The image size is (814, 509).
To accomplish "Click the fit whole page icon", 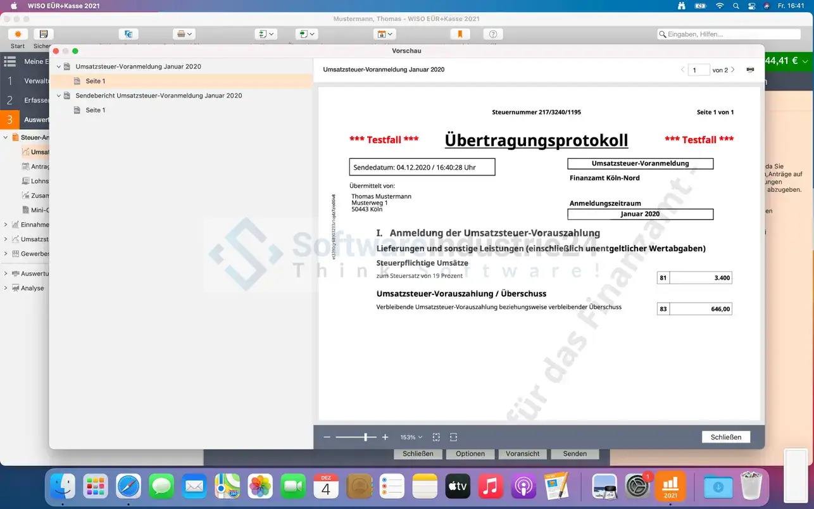I will (x=436, y=437).
